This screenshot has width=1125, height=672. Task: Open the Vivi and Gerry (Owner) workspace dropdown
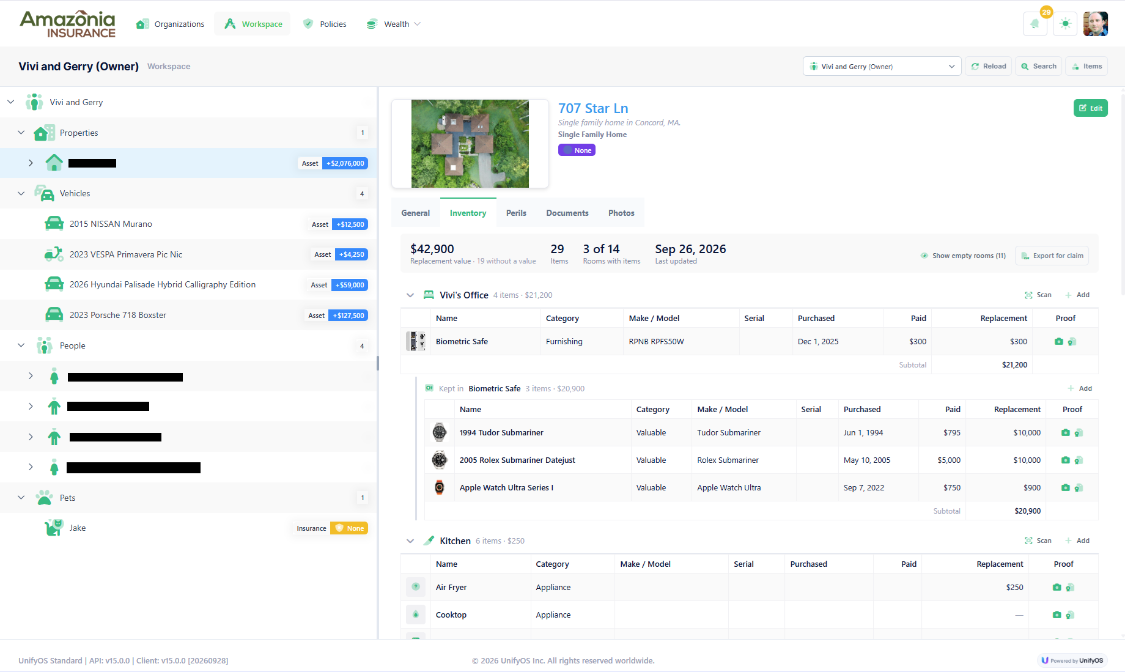coord(882,66)
